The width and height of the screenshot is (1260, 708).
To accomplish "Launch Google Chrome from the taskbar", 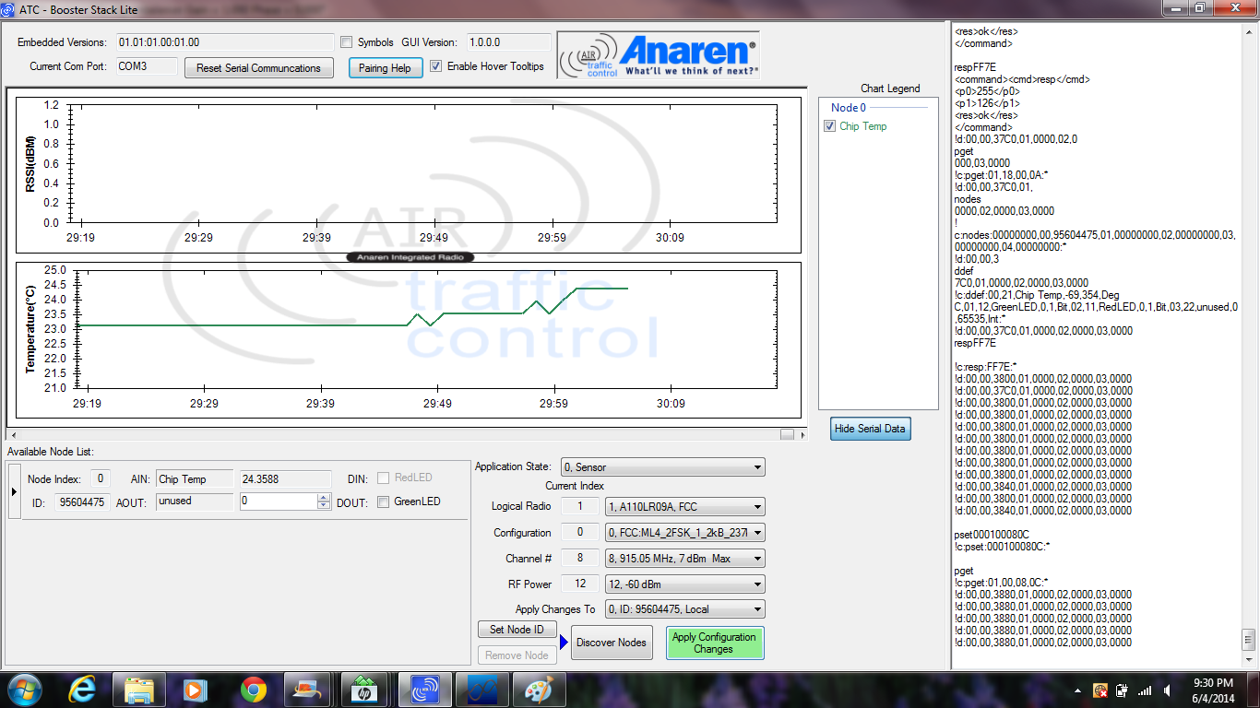I will pos(254,690).
